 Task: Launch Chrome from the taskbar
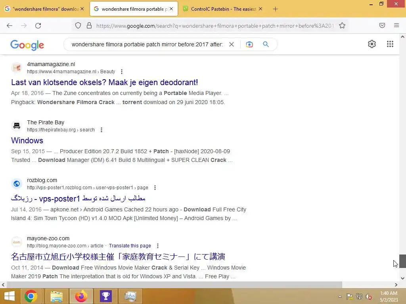[x=31, y=296]
